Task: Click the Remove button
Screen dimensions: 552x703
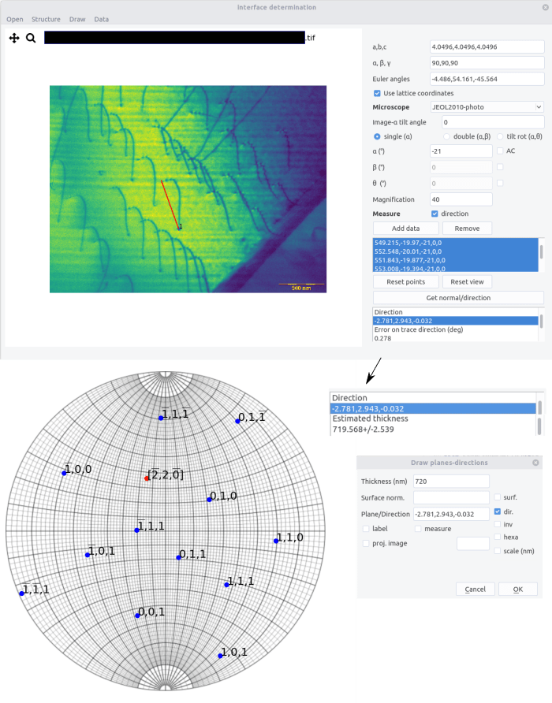Action: [467, 229]
